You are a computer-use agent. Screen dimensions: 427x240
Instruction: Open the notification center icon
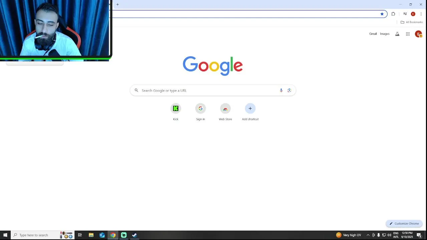[x=419, y=235]
